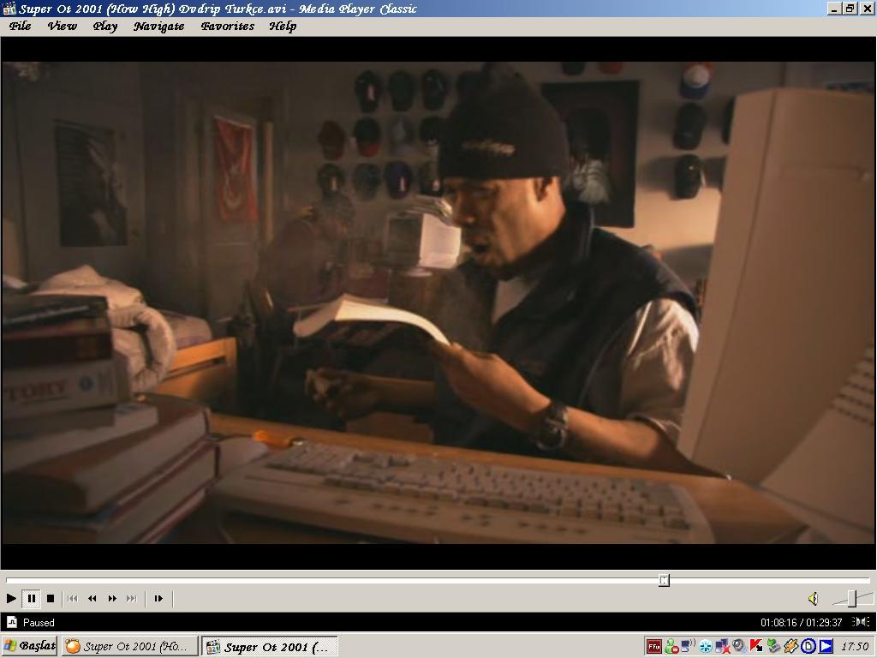Skip back with the Previous button

click(73, 598)
